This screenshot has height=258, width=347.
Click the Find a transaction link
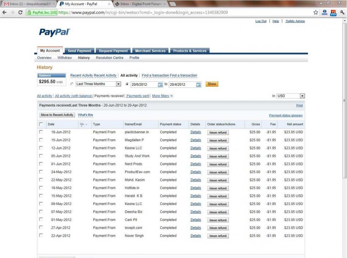point(169,75)
